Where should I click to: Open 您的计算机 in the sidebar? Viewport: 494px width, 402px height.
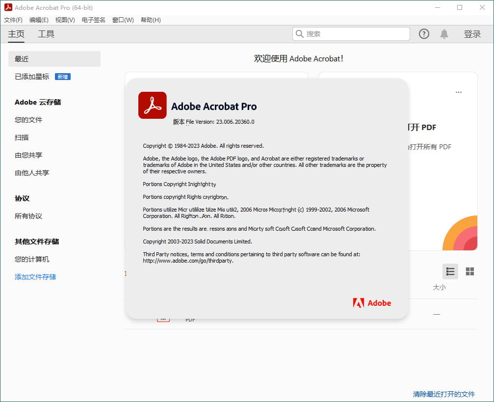click(32, 259)
